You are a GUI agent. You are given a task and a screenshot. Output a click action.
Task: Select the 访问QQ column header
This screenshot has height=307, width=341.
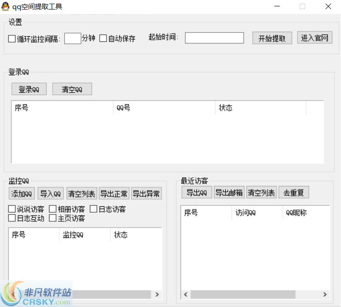(x=257, y=213)
